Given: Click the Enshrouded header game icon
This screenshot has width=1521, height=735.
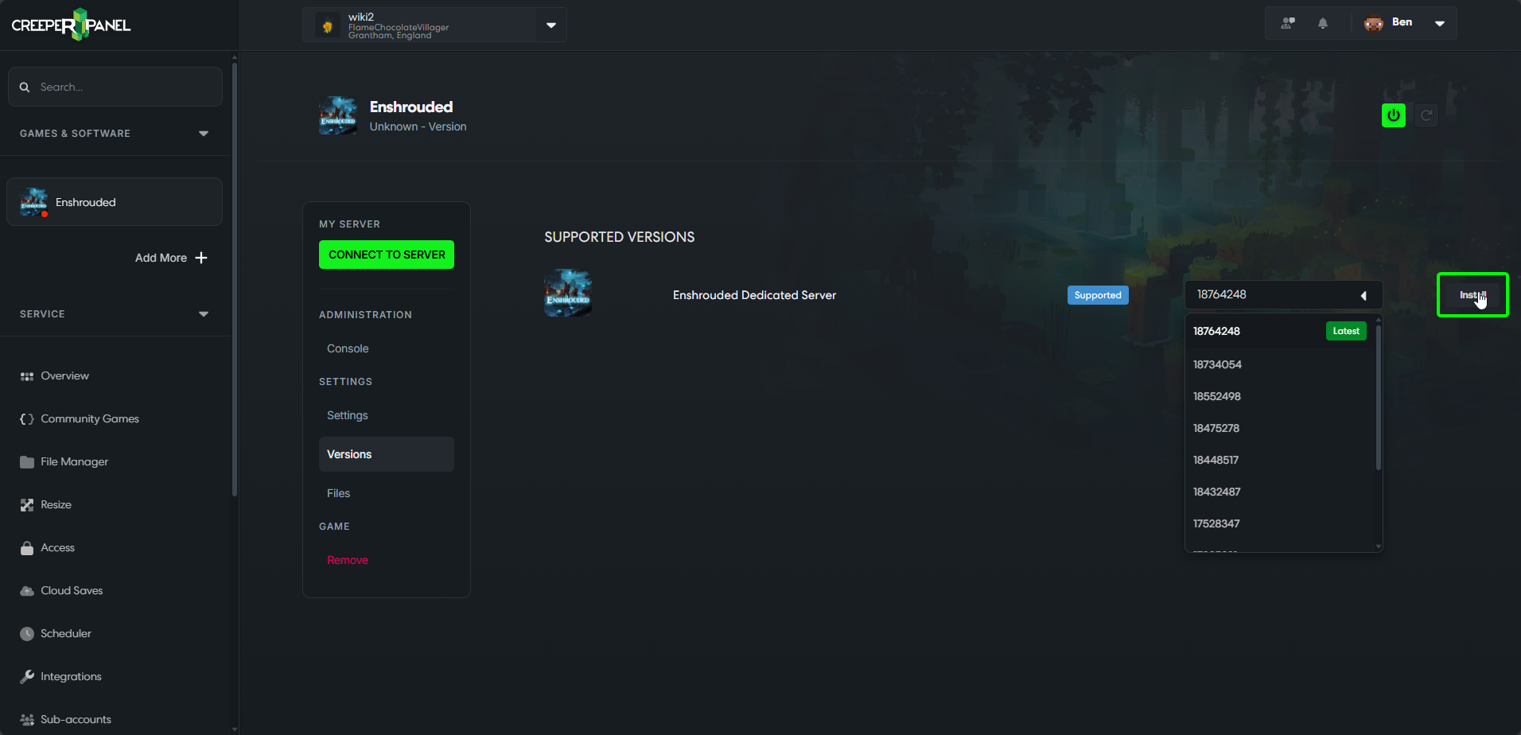Looking at the screenshot, I should [338, 115].
